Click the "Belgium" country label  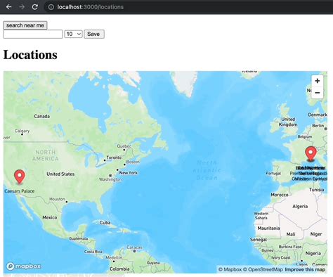pyautogui.click(x=305, y=136)
